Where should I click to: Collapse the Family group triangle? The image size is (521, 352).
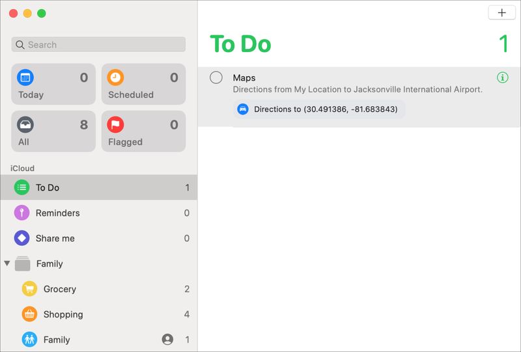coord(7,264)
